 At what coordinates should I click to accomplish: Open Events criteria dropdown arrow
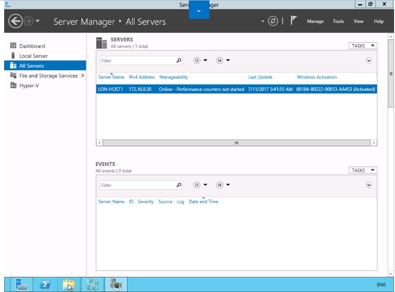coord(205,185)
